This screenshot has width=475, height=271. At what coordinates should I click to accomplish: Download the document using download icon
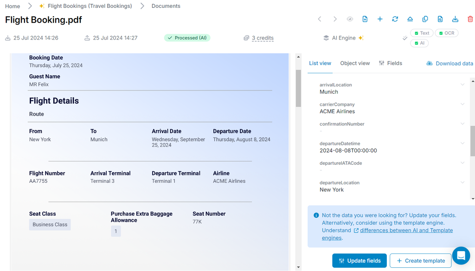tap(455, 19)
